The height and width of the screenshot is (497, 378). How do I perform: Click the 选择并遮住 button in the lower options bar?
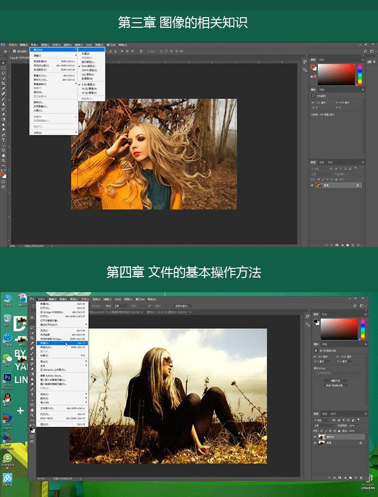click(182, 306)
